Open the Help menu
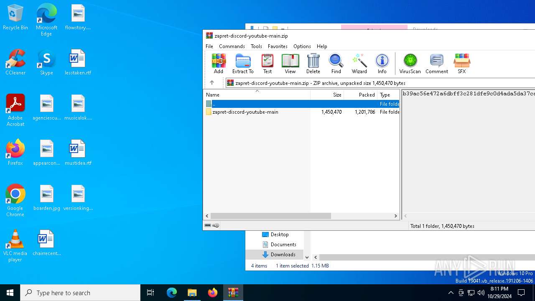The width and height of the screenshot is (535, 301). 322,46
